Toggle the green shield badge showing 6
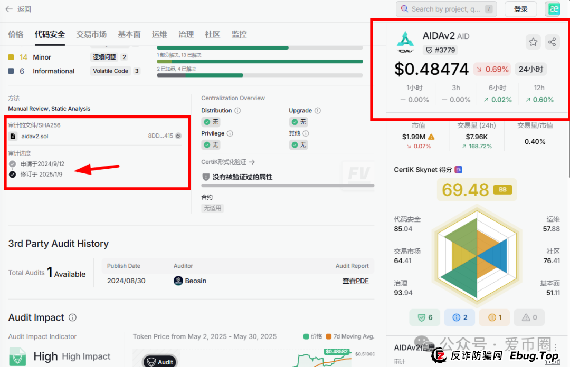The height and width of the screenshot is (367, 570). (425, 317)
